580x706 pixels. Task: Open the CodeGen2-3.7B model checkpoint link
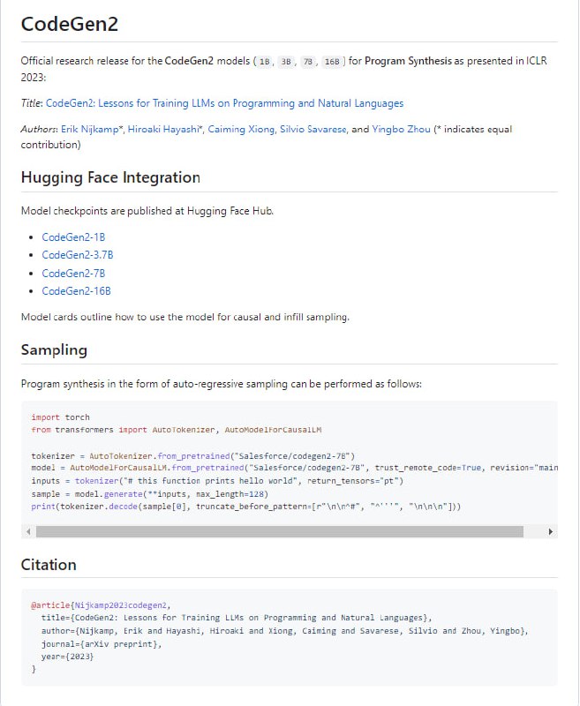click(79, 255)
